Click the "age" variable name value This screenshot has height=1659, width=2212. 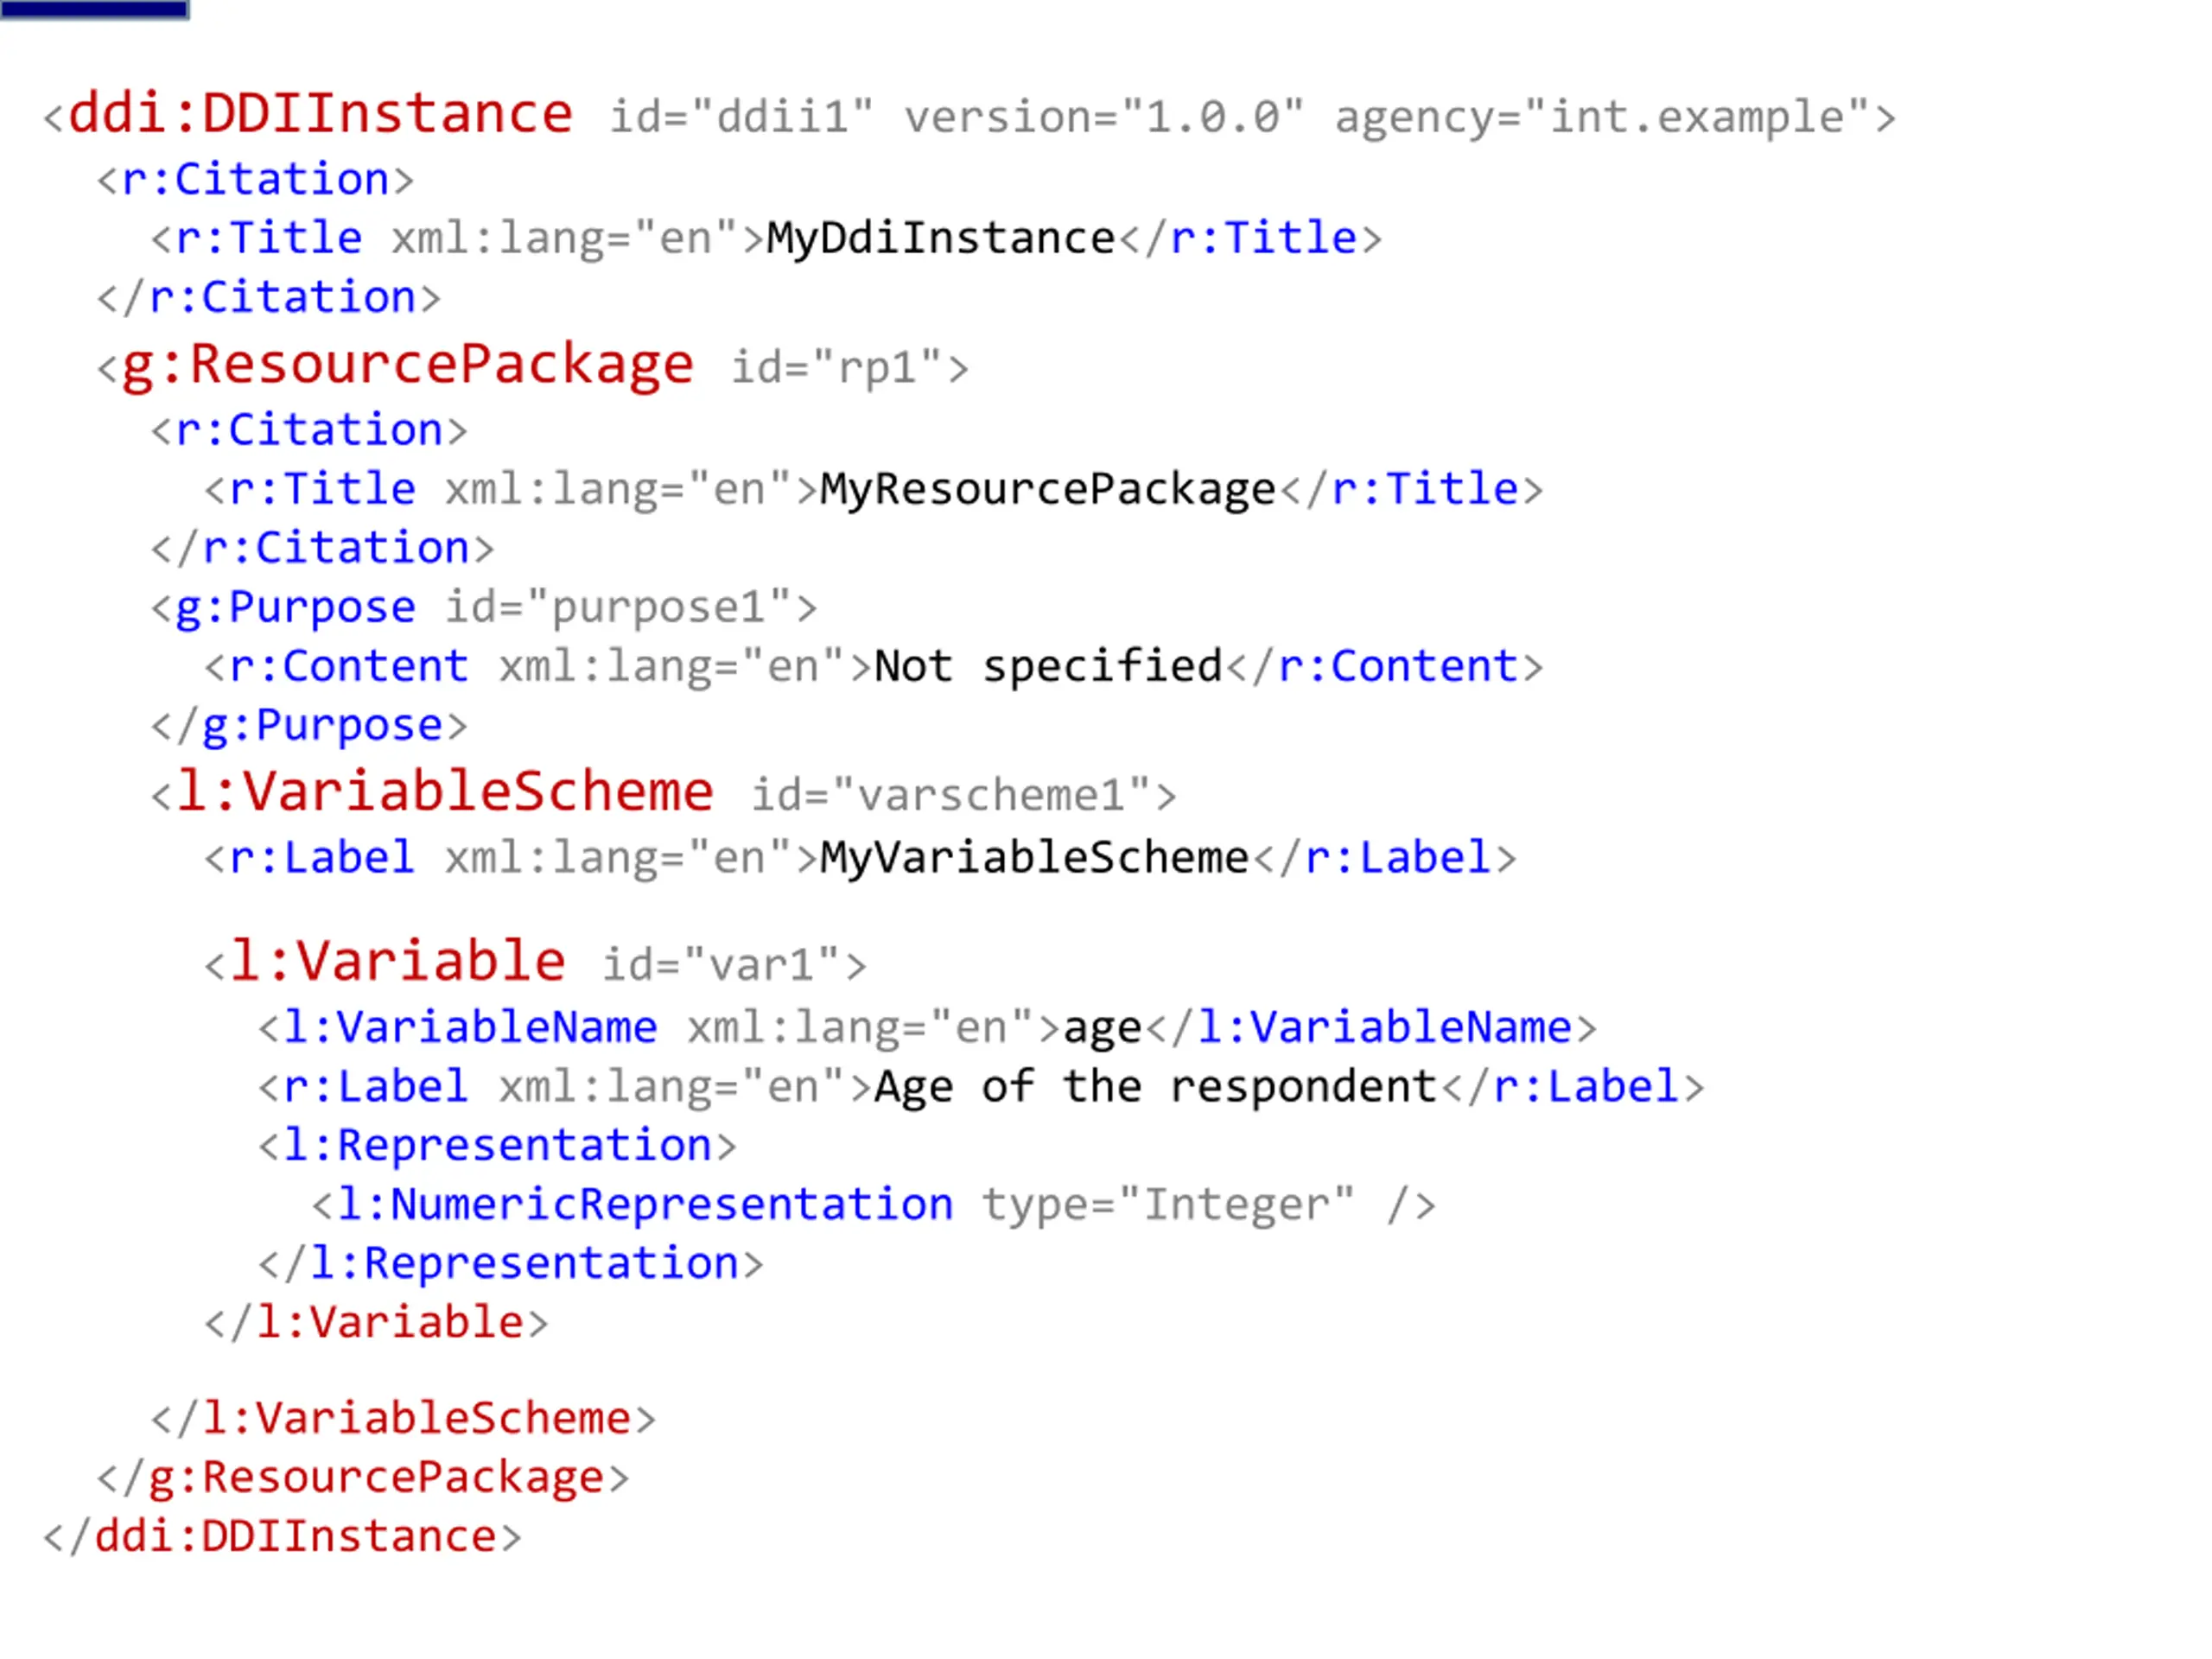tap(1102, 1029)
